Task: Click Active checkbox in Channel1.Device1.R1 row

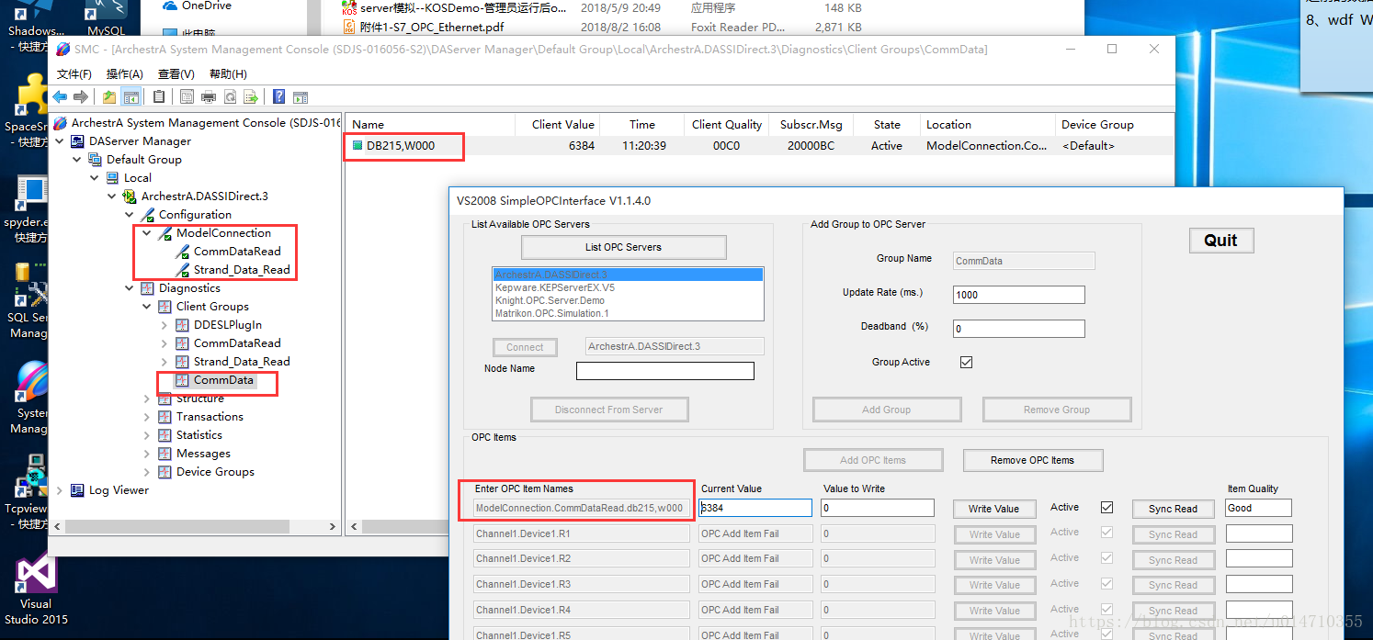Action: click(1106, 532)
